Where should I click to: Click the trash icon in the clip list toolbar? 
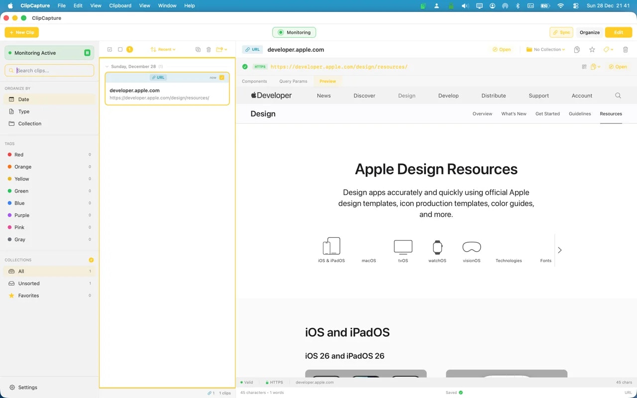209,49
